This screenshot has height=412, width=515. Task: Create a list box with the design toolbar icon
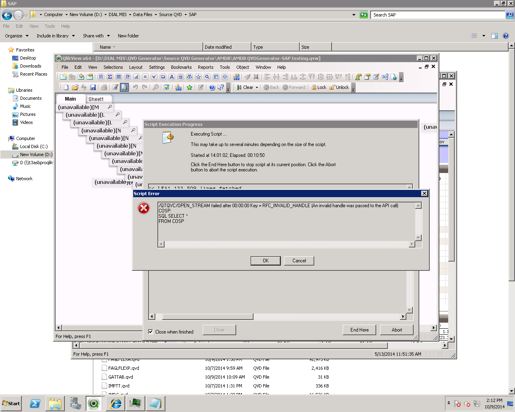coord(101,77)
